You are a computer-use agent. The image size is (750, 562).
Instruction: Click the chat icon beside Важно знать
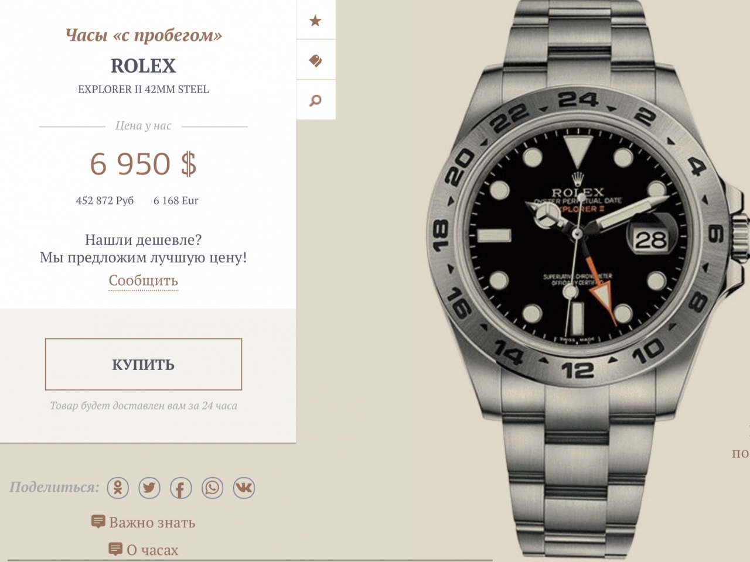98,522
